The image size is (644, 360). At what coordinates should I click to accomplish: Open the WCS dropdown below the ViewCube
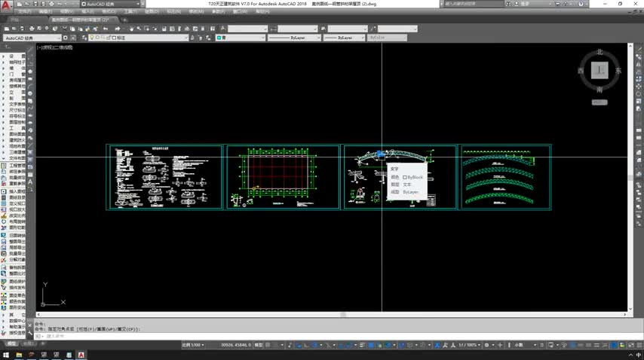click(x=600, y=102)
